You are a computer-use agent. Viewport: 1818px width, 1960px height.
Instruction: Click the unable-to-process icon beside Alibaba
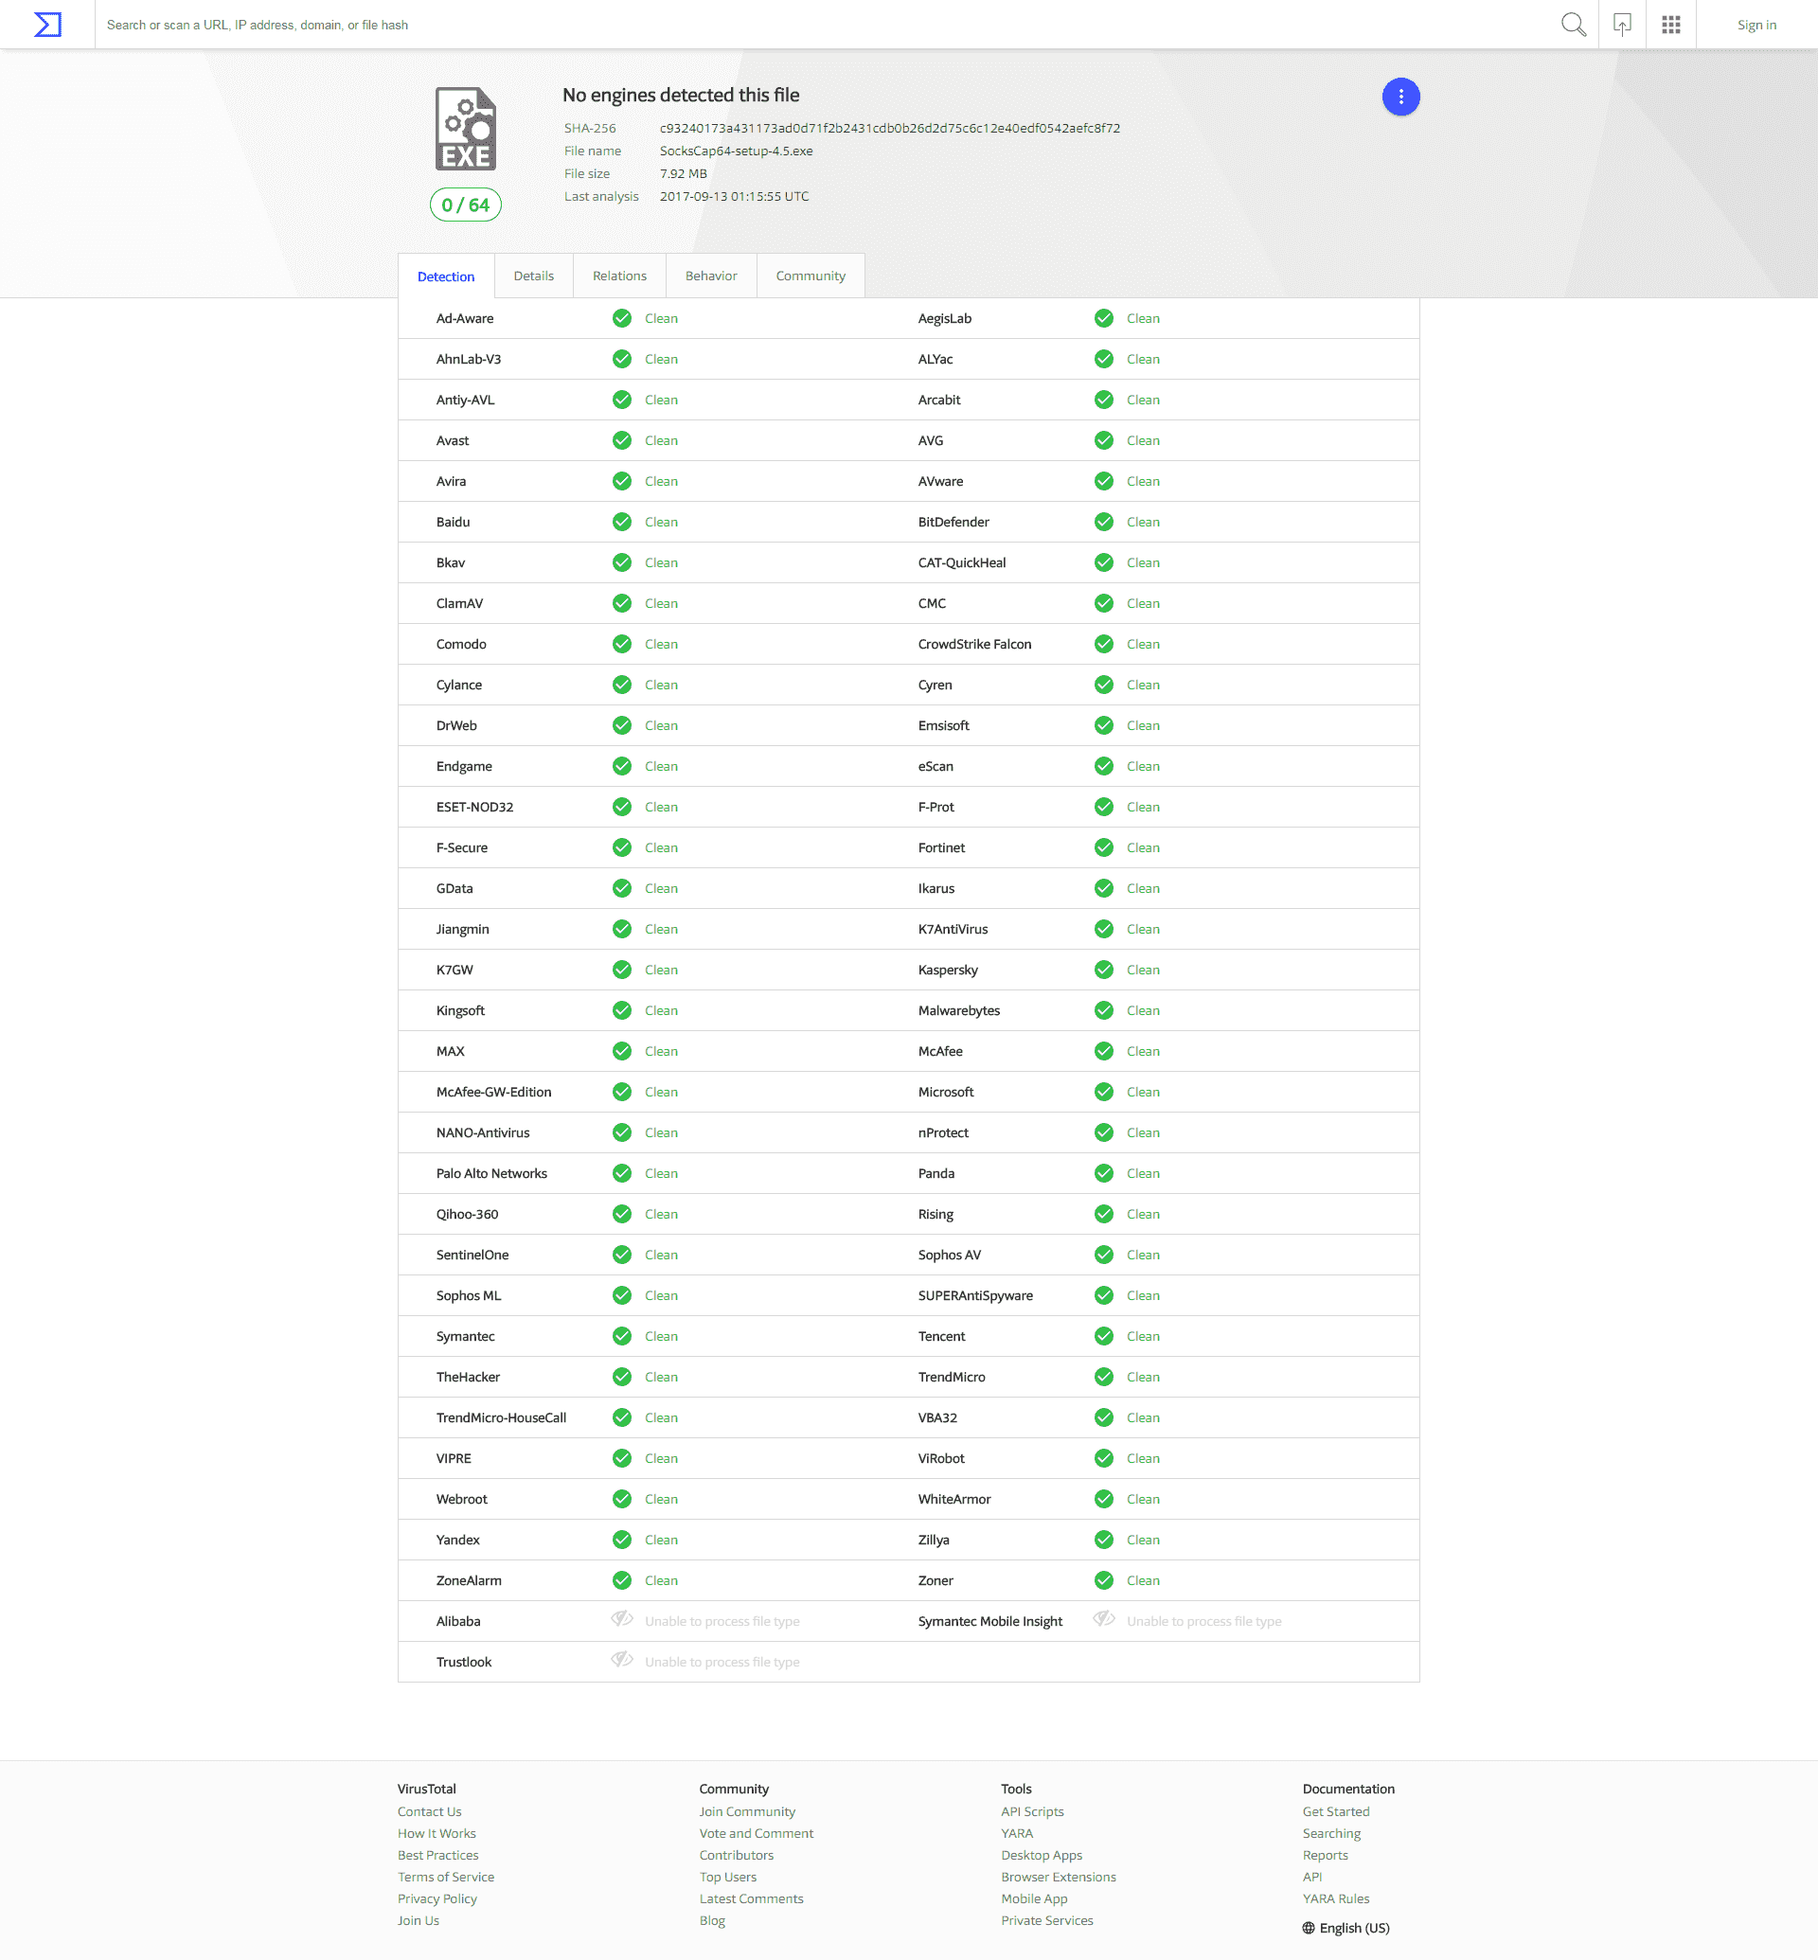[x=622, y=1620]
